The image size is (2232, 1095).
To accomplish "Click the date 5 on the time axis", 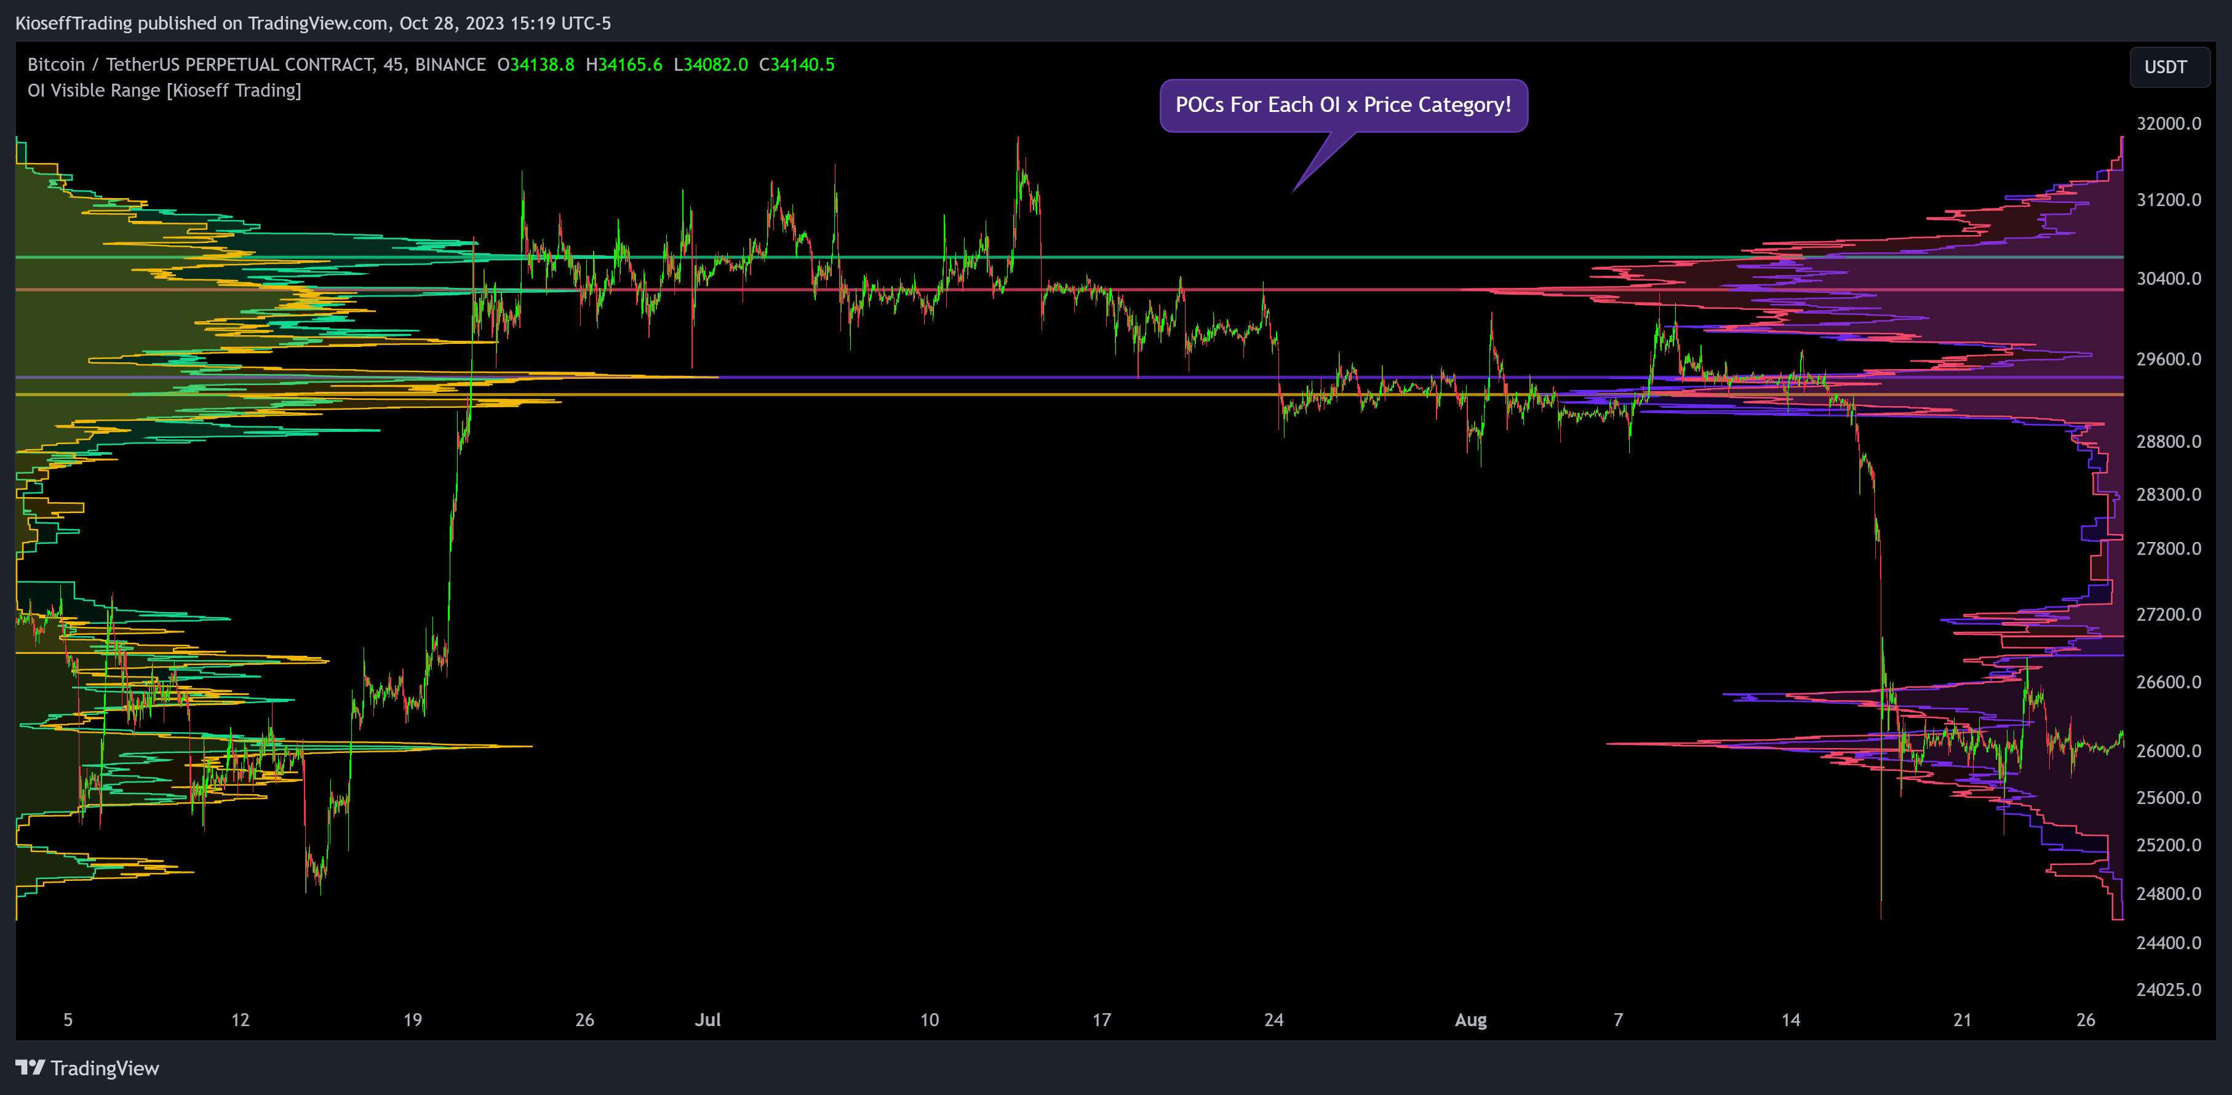I will coord(68,1019).
